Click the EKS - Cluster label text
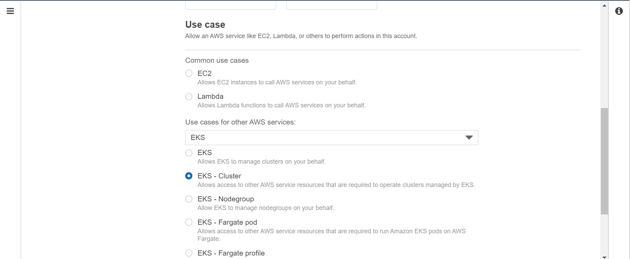The image size is (630, 259). 219,176
